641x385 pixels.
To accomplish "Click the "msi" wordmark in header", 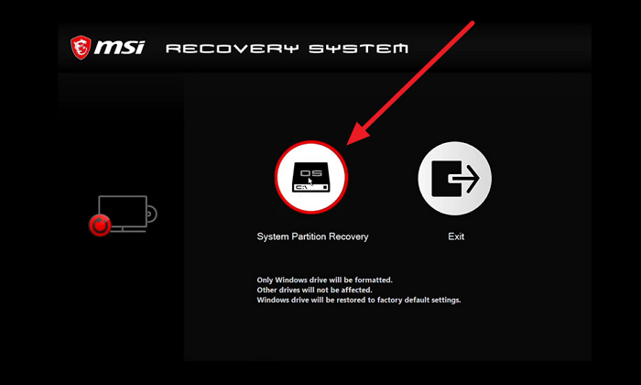I will tap(119, 47).
